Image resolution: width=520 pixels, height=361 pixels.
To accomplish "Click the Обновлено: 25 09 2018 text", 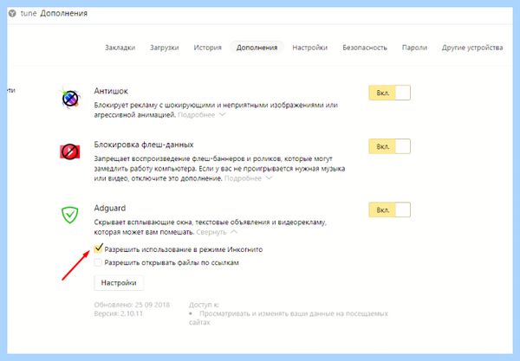I will 132,305.
